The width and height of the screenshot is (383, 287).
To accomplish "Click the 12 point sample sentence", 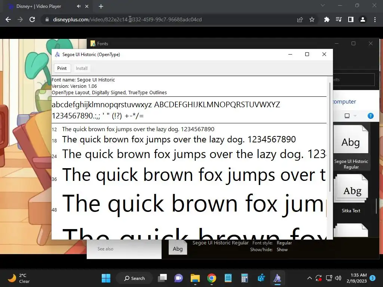I will coord(138,129).
